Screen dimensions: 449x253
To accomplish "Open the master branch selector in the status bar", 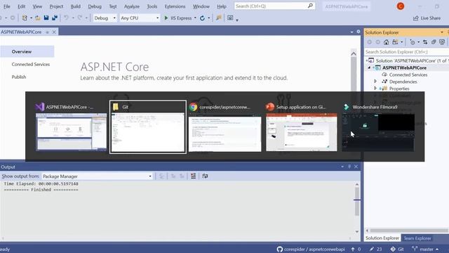I will (425, 249).
